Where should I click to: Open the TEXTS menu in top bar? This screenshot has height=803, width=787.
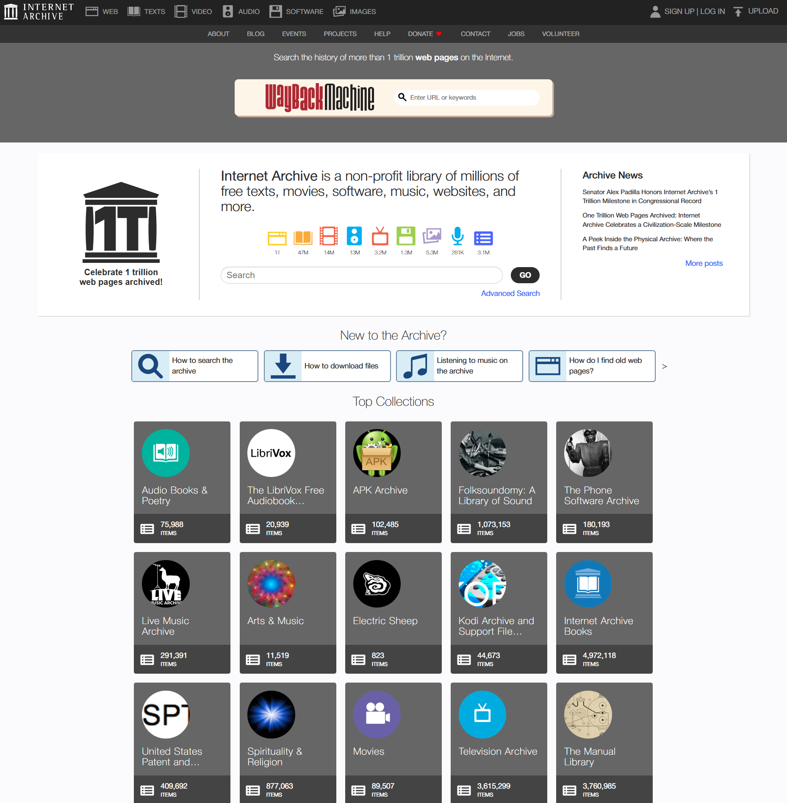(147, 11)
